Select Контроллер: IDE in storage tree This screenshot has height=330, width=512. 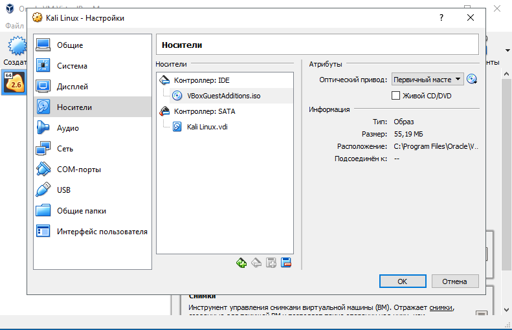coord(201,80)
